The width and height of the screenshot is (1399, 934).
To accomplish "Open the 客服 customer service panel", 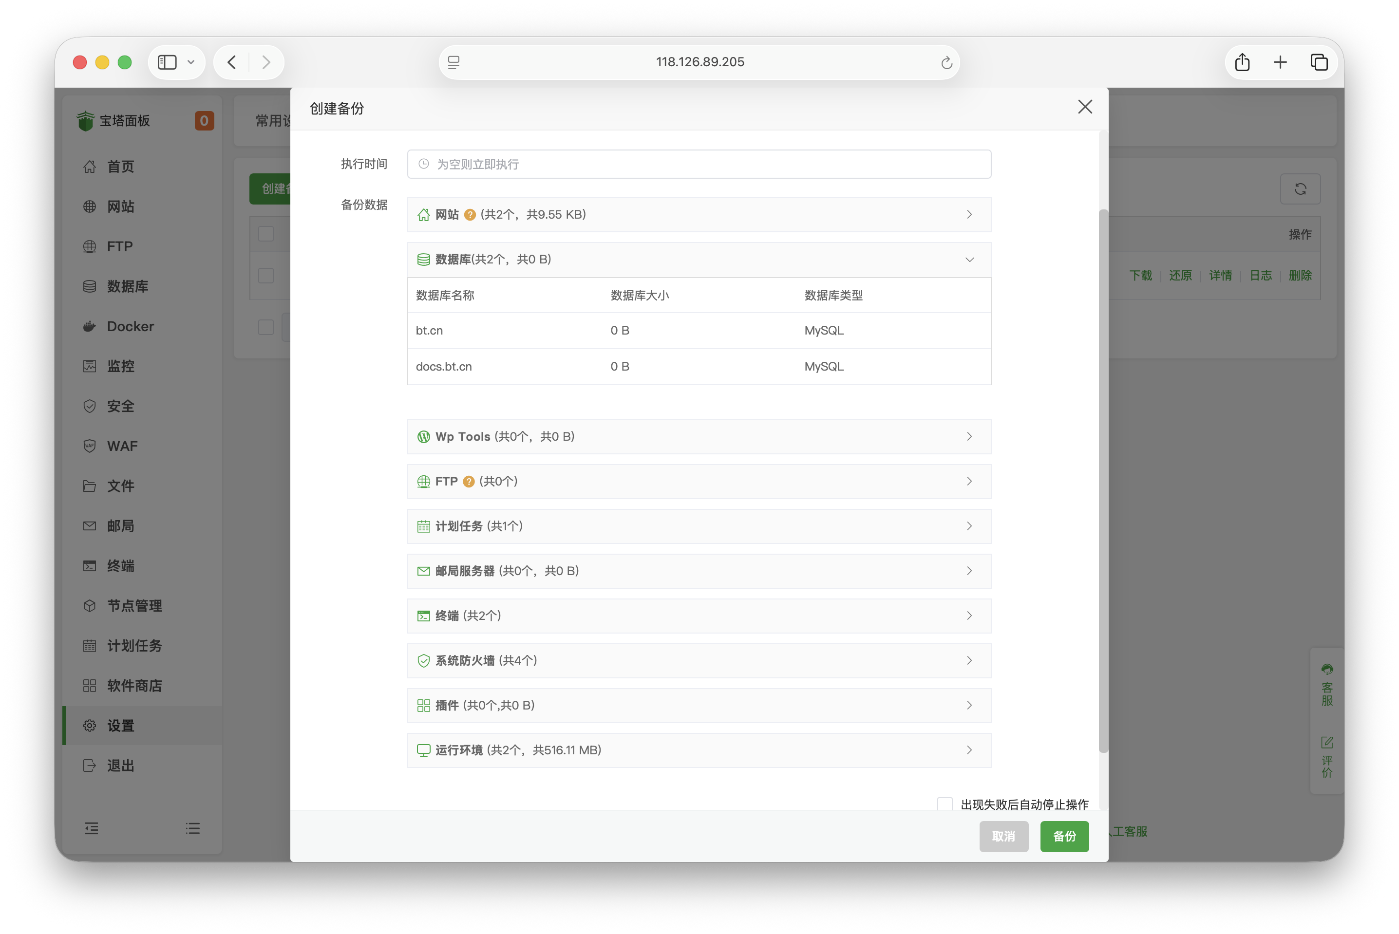I will [x=1327, y=684].
